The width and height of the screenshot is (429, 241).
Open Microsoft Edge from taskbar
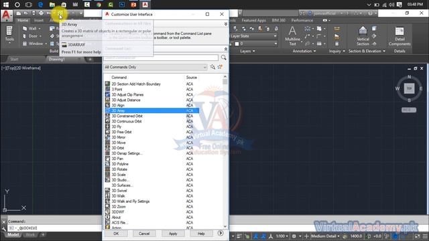[40, 5]
